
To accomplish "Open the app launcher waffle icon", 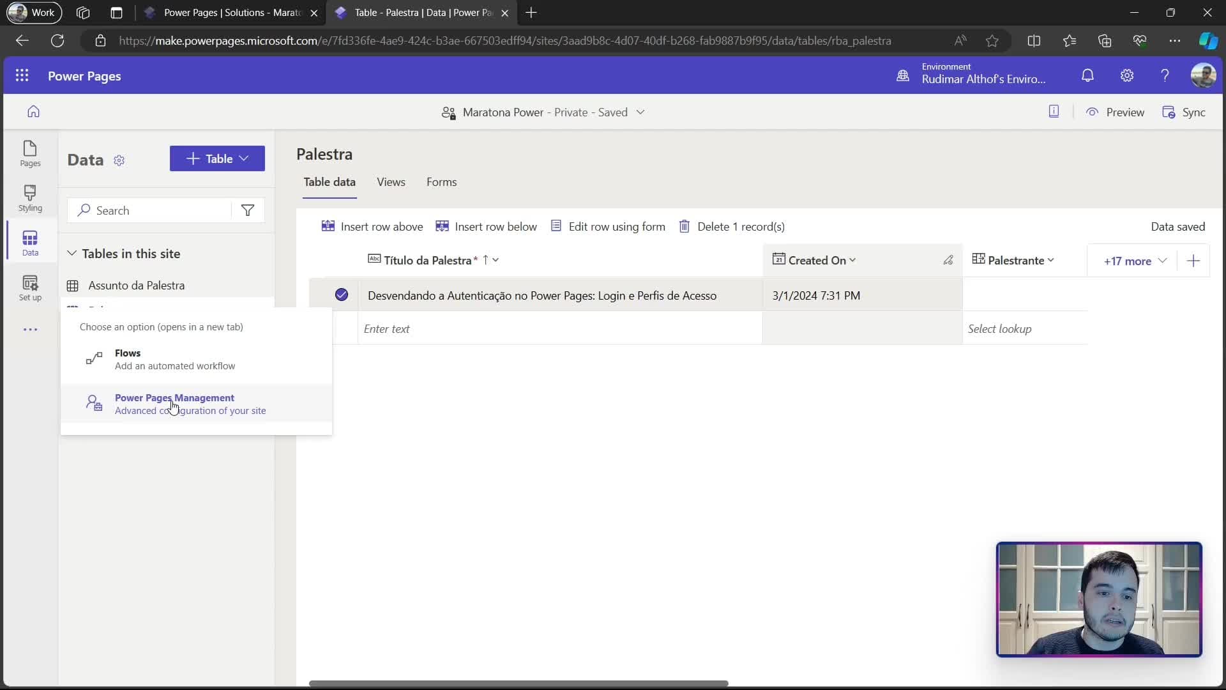I will [x=22, y=75].
